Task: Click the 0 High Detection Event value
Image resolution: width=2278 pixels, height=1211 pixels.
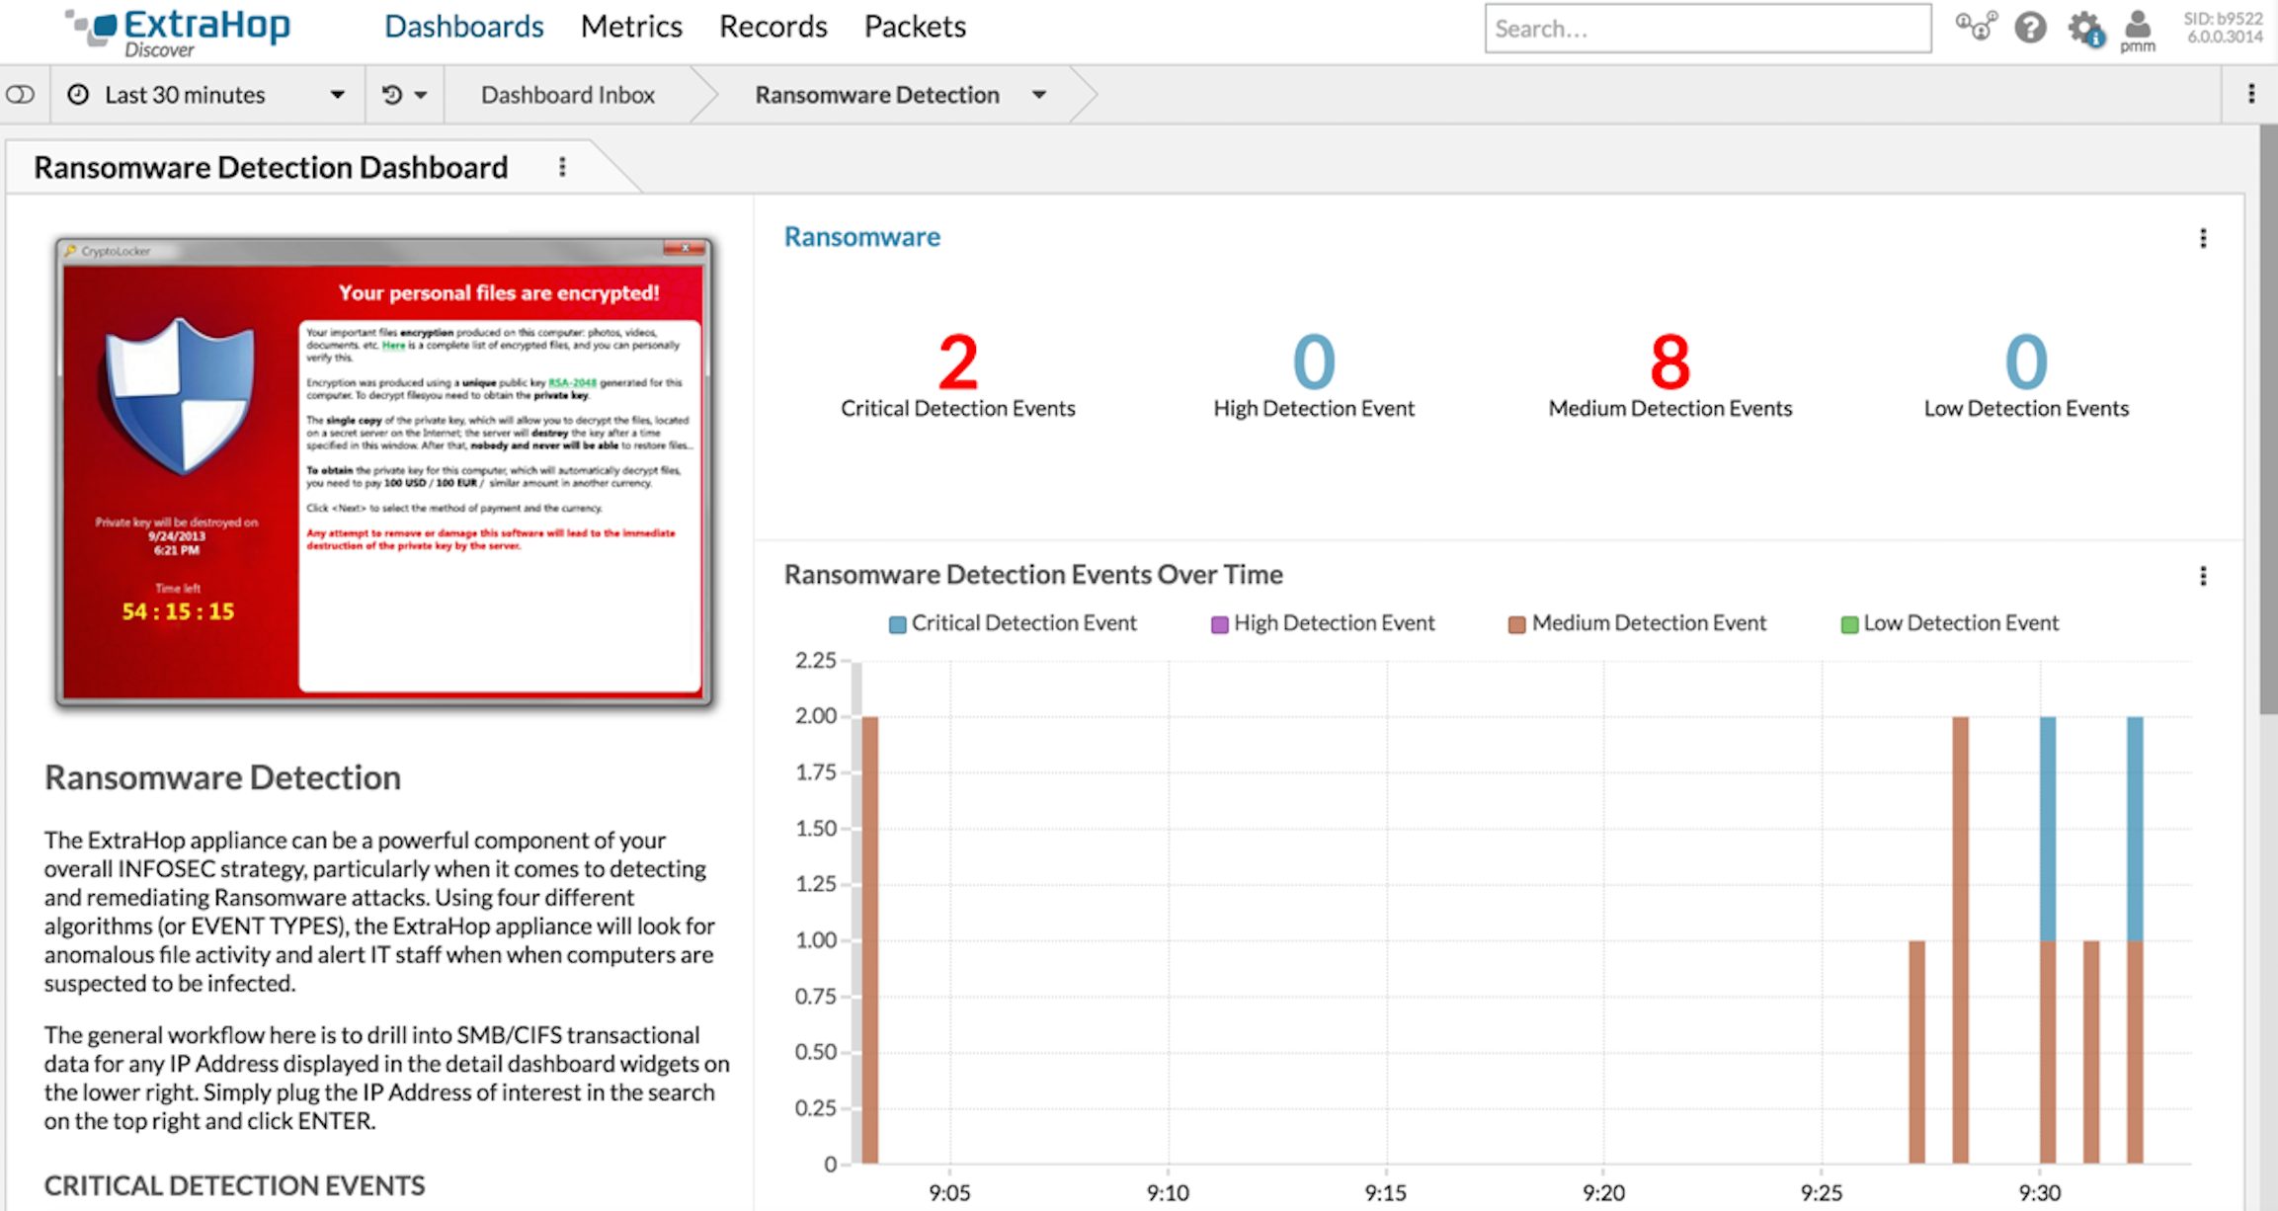Action: pos(1314,363)
